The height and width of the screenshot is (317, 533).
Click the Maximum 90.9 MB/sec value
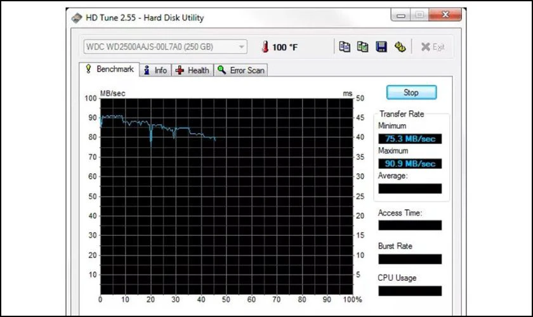[410, 164]
